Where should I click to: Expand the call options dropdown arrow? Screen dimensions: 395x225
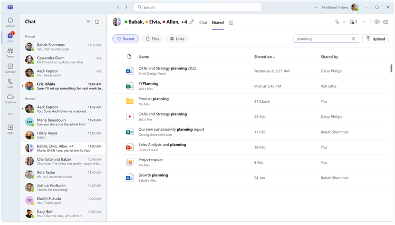[x=344, y=22]
